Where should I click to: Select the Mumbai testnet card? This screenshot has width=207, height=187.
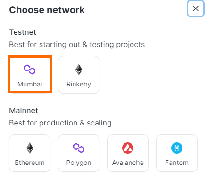click(30, 74)
